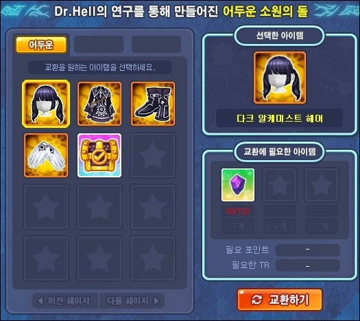This screenshot has width=360, height=321.
Task: Select the white gloves item
Action: pos(46,155)
